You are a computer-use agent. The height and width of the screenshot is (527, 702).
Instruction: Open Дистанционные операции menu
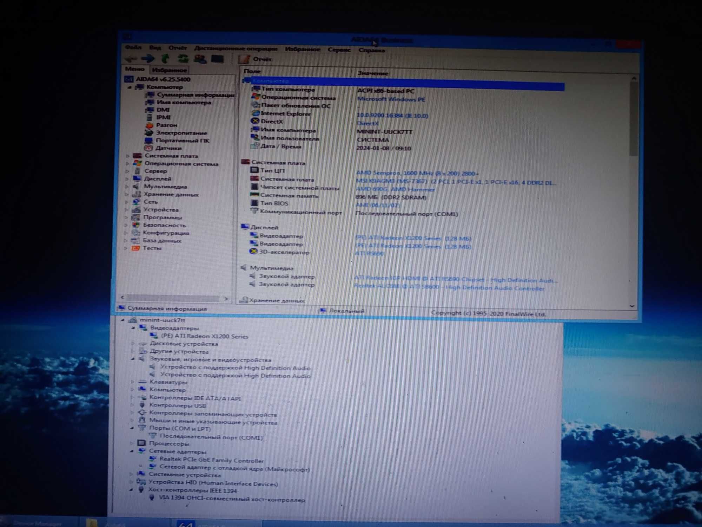(x=236, y=48)
